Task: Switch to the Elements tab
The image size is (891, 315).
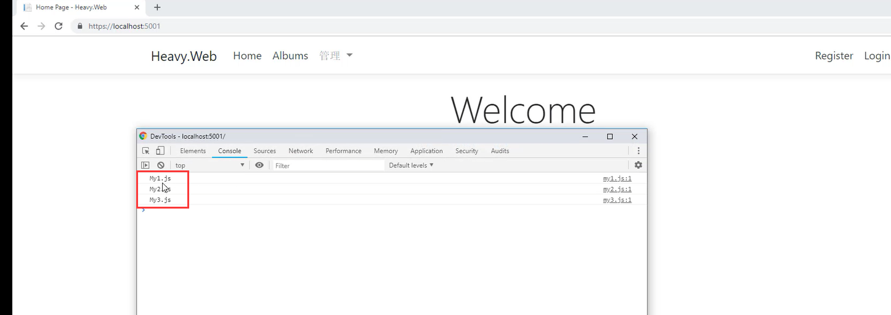Action: click(x=193, y=151)
